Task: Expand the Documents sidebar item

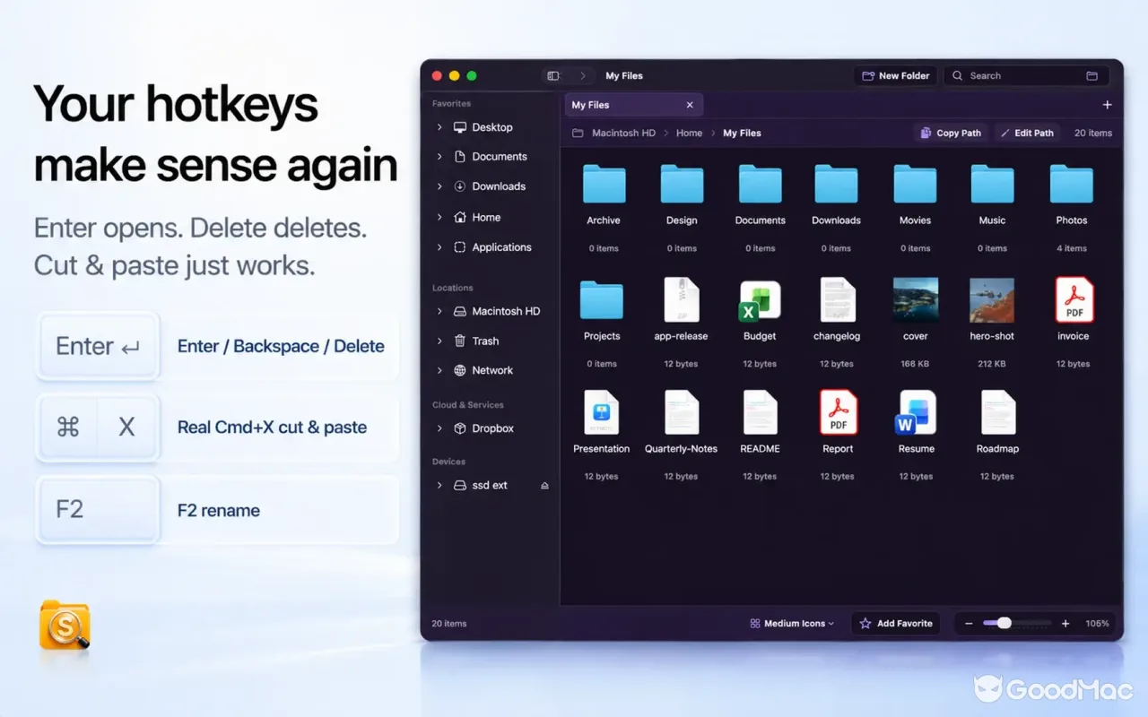Action: click(x=439, y=157)
